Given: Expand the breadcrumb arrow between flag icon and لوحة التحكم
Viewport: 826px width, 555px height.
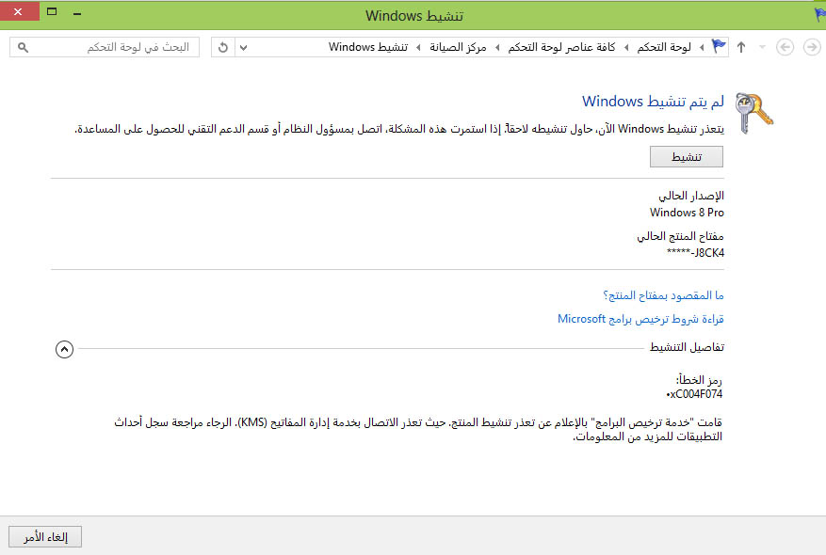Looking at the screenshot, I should pos(702,47).
